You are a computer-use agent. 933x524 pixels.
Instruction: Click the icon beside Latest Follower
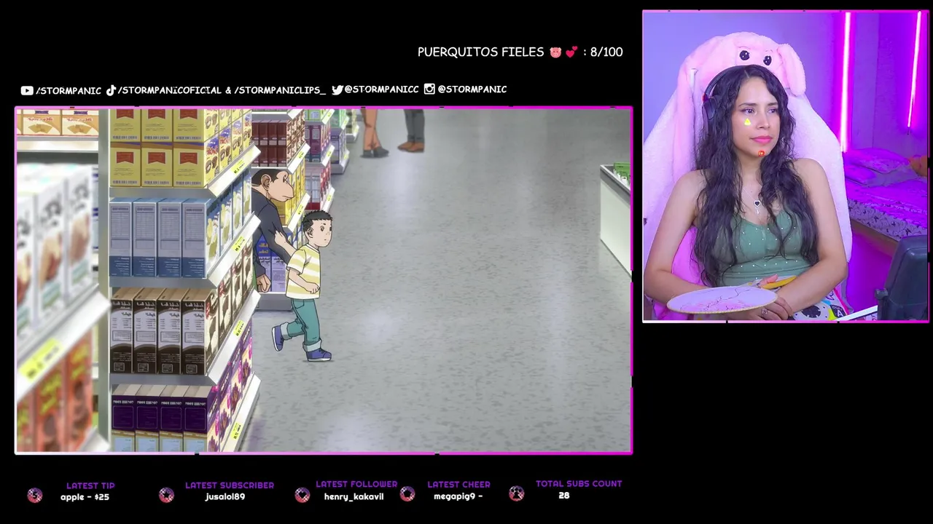(x=302, y=495)
